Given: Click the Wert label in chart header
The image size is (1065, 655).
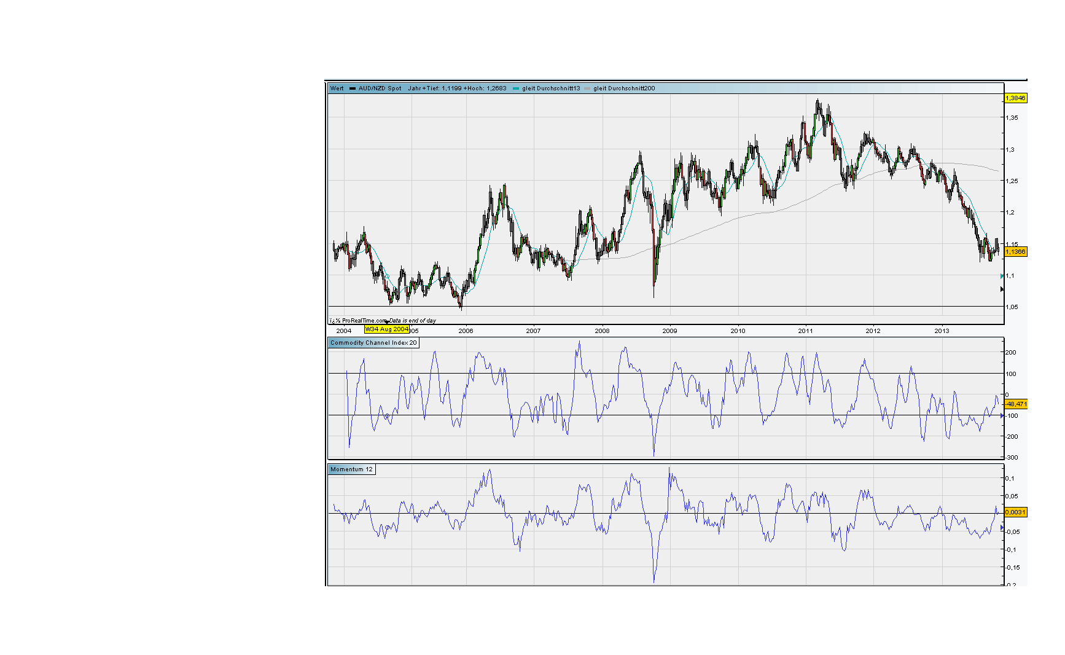Looking at the screenshot, I should pyautogui.click(x=337, y=88).
